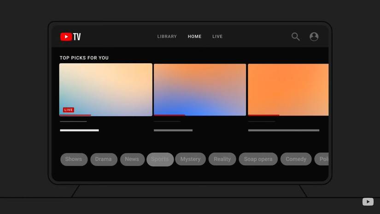This screenshot has width=380, height=214.
Task: Open search with the magnifying glass icon
Action: click(295, 36)
